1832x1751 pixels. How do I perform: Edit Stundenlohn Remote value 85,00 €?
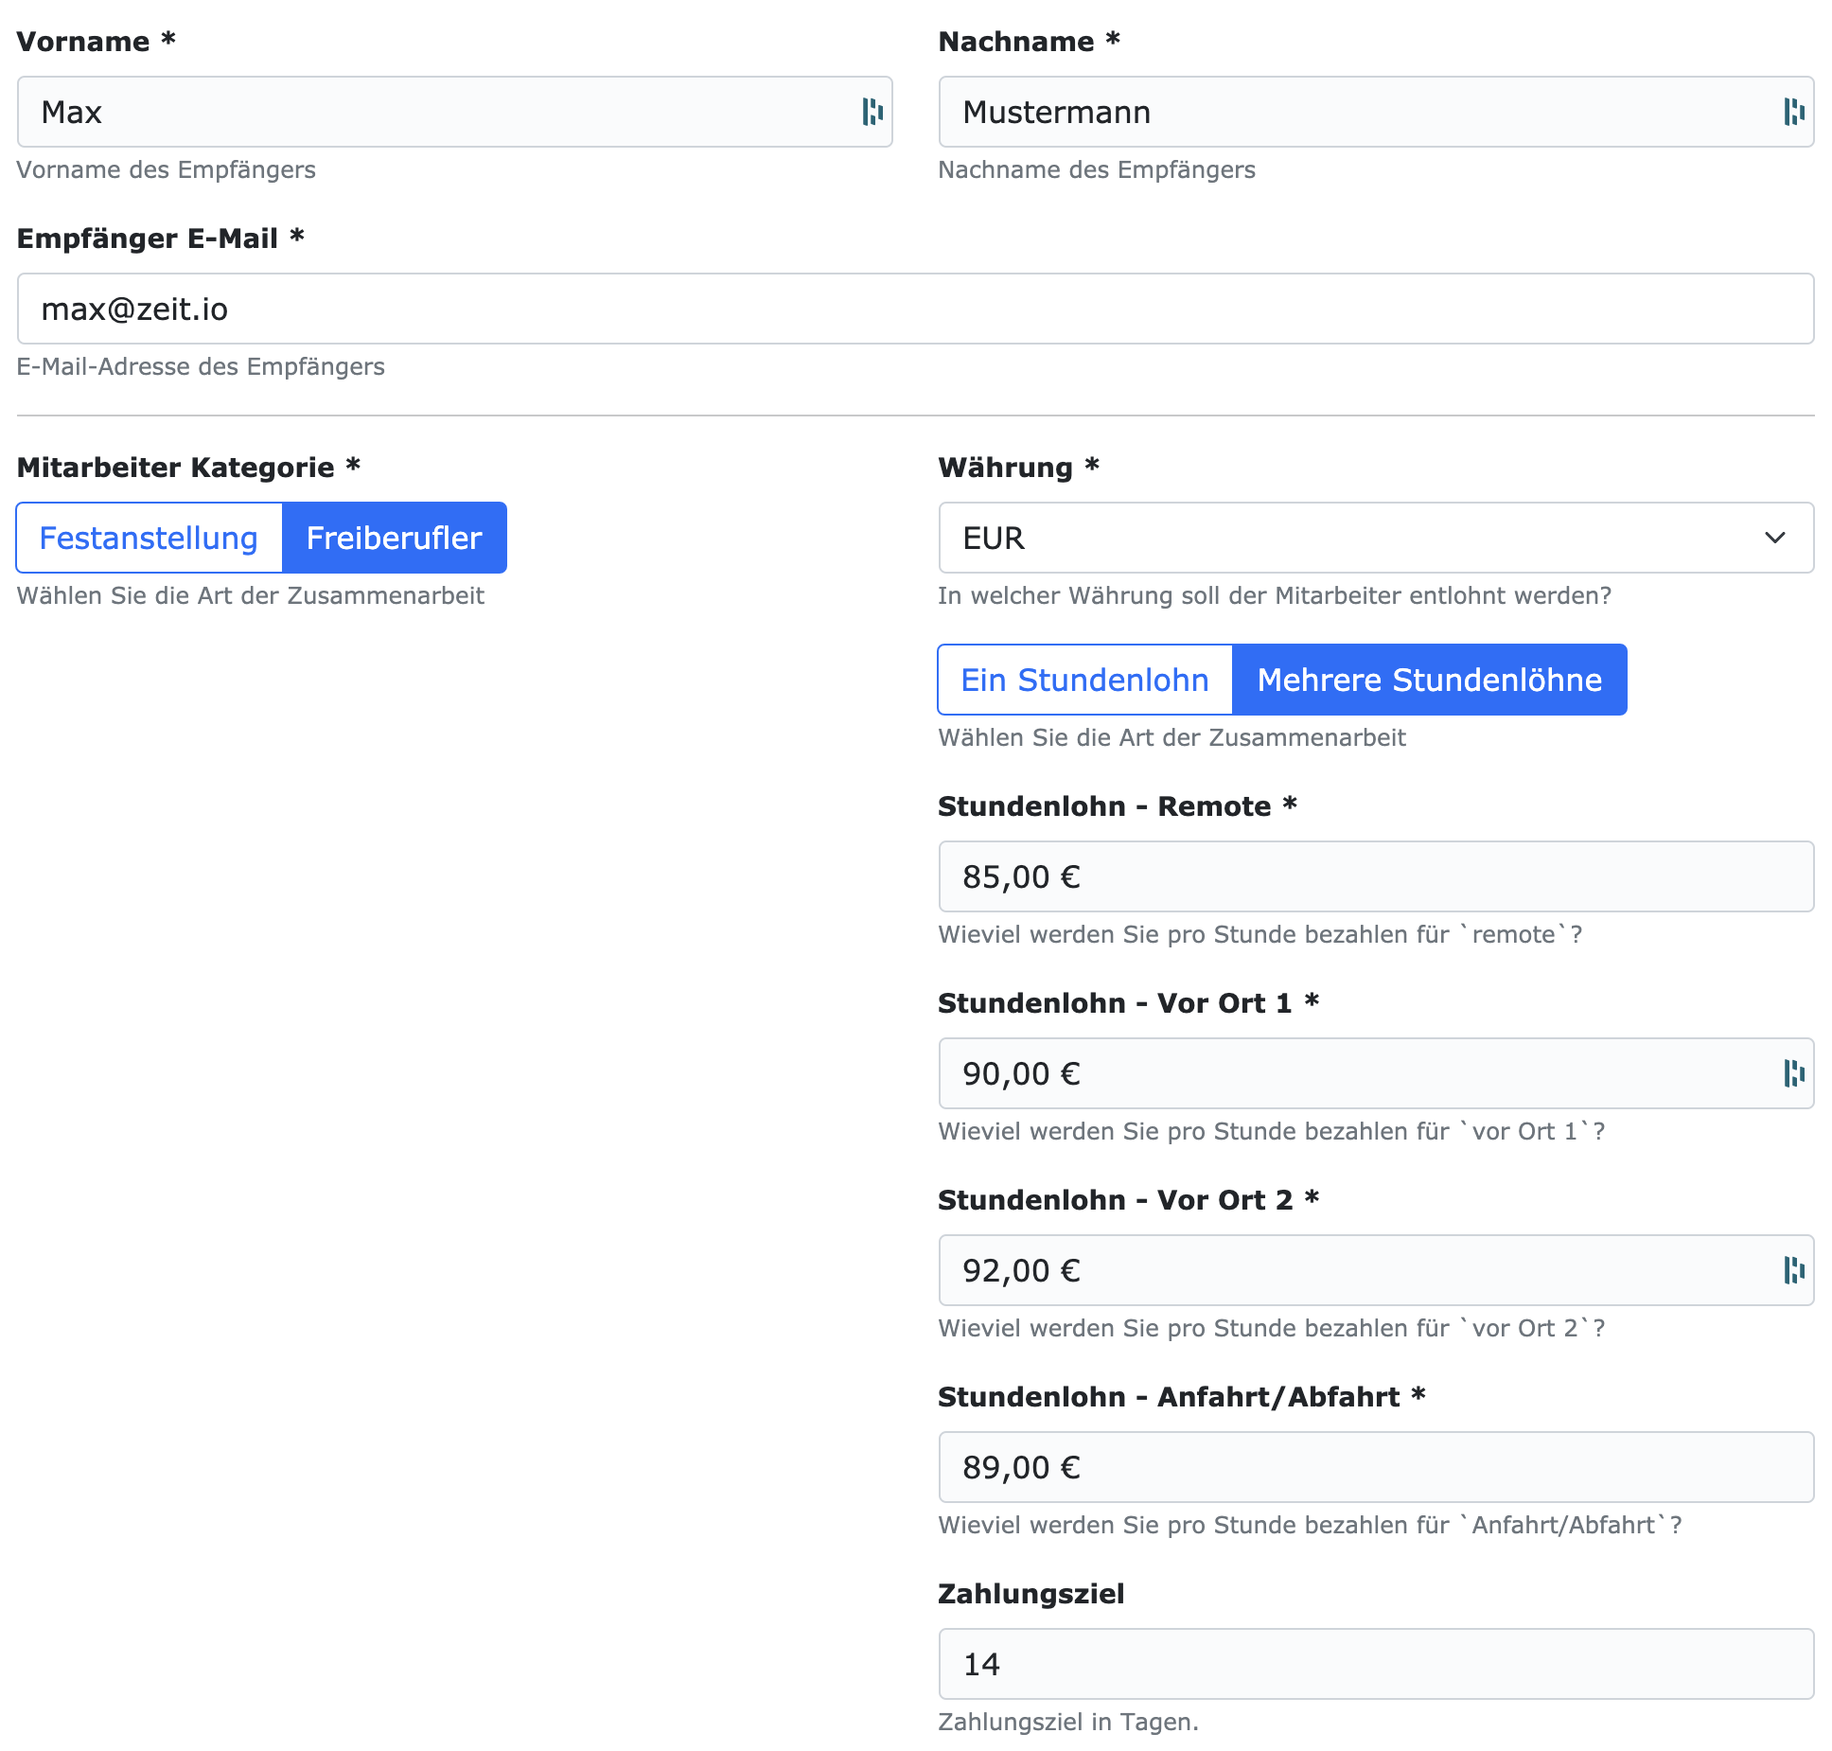(1374, 876)
